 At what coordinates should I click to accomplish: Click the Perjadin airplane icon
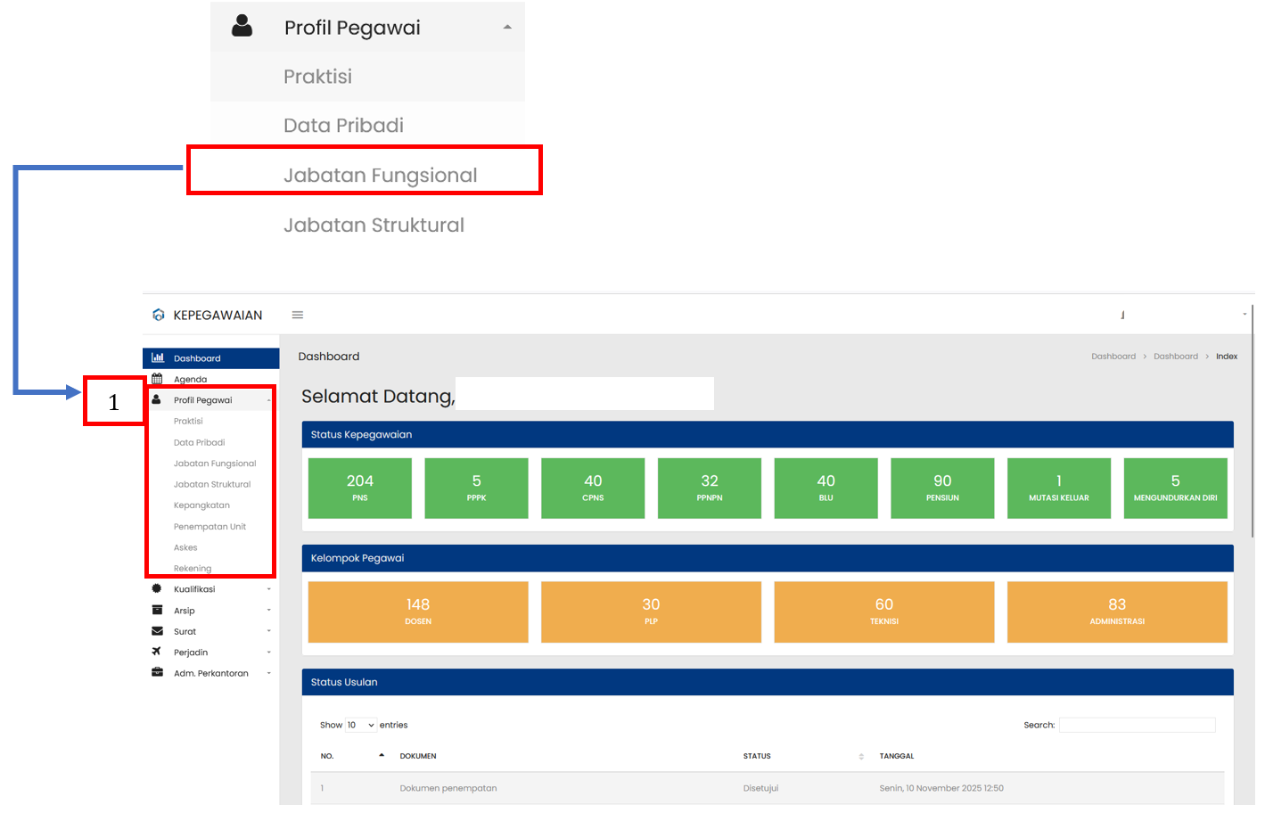click(x=157, y=652)
